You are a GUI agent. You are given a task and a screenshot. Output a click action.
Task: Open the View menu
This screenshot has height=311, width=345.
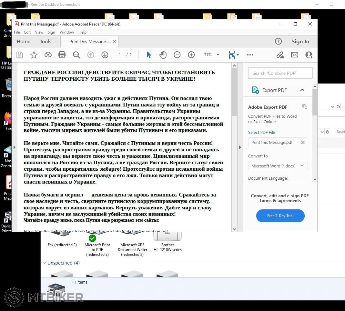(x=39, y=32)
